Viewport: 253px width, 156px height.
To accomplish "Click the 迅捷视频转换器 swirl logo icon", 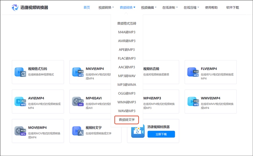I will pyautogui.click(x=15, y=7).
